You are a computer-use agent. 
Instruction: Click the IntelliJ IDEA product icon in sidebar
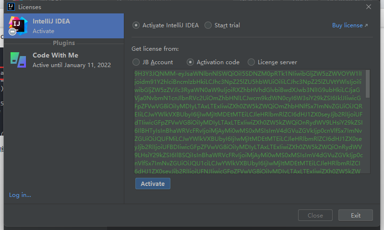click(18, 26)
